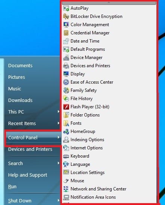Open 'Flash Player (32-bit)' text entry
This screenshot has height=205, width=165.
click(x=90, y=107)
